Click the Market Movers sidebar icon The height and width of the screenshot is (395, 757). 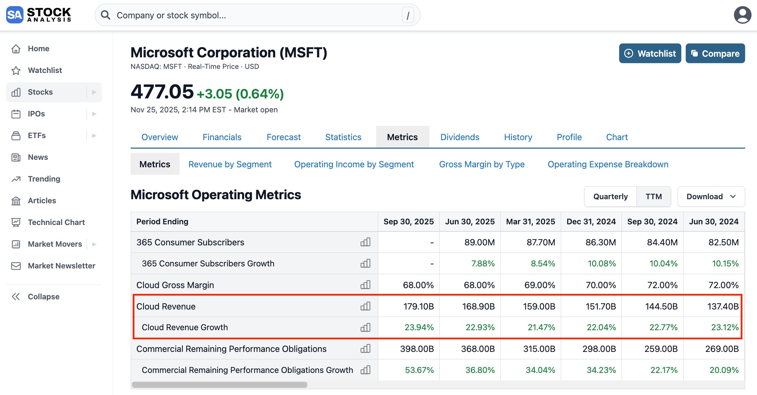16,244
